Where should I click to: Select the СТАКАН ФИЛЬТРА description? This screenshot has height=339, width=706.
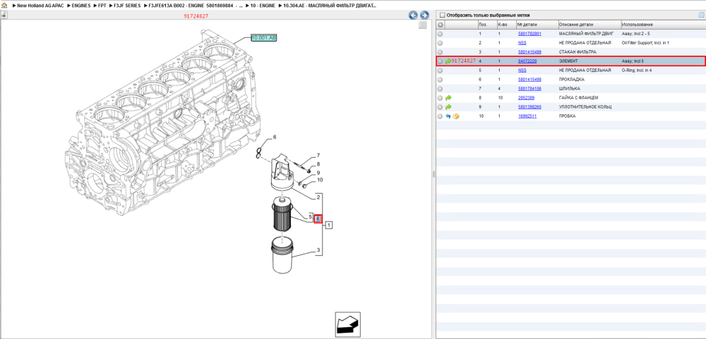[578, 52]
